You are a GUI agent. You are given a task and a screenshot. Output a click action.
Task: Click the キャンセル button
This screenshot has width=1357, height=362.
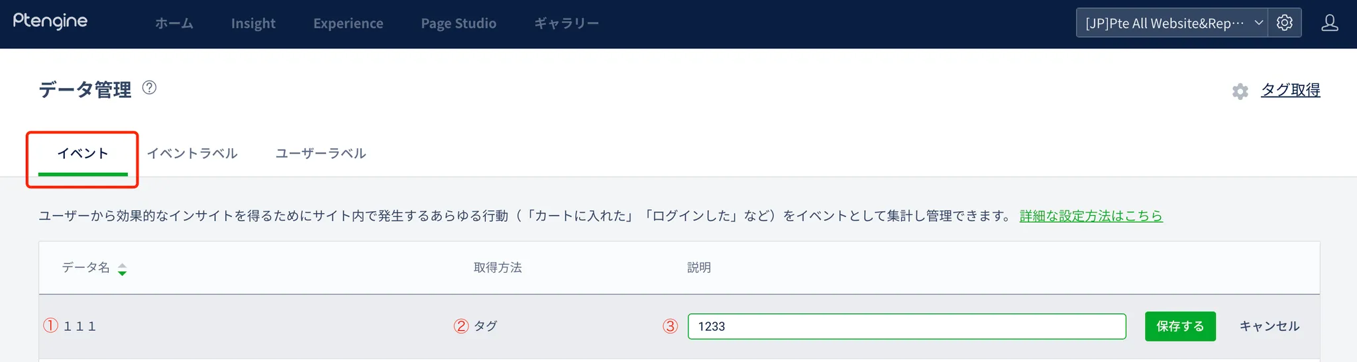1269,326
